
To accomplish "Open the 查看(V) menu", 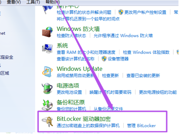I will (x=14, y=2).
